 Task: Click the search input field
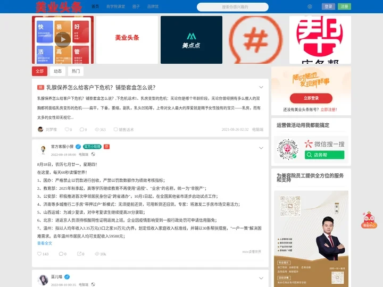coord(232,7)
